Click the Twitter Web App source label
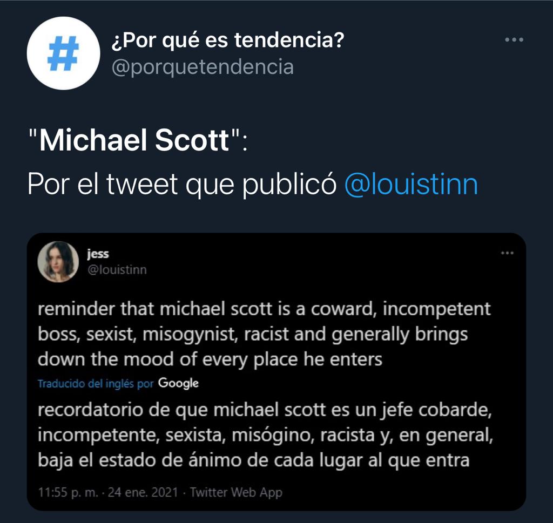 (236, 492)
